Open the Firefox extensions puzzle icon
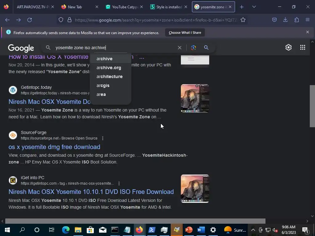The width and height of the screenshot is (315, 236). (x=297, y=20)
